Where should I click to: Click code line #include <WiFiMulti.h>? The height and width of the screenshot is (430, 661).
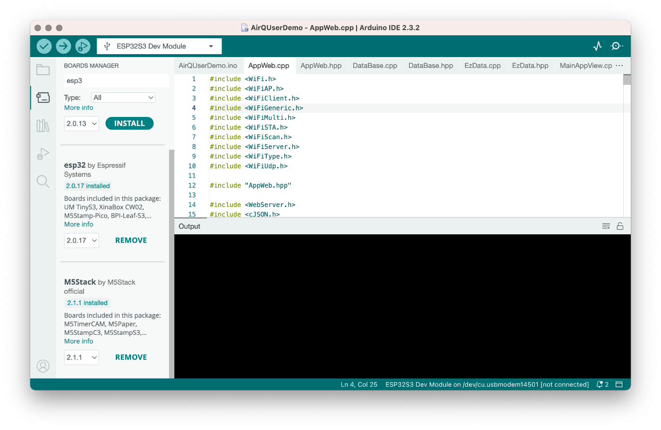pyautogui.click(x=253, y=117)
